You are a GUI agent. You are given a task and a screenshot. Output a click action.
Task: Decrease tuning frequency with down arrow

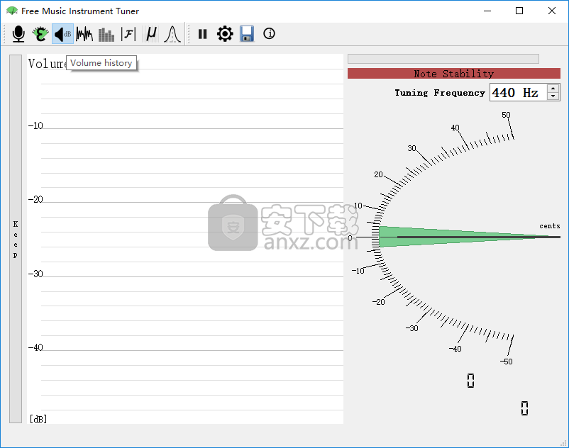tap(553, 96)
